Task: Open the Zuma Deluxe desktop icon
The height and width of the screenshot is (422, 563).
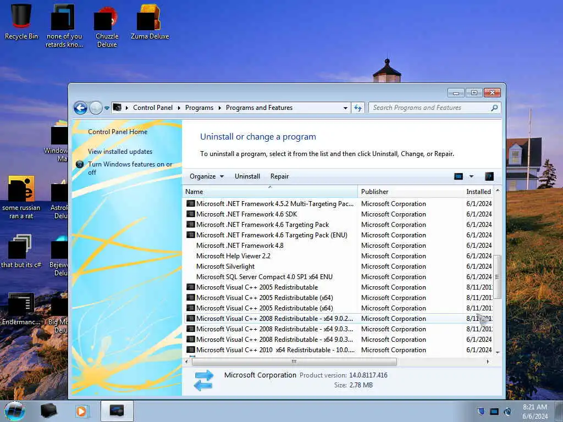Action: tap(150, 21)
